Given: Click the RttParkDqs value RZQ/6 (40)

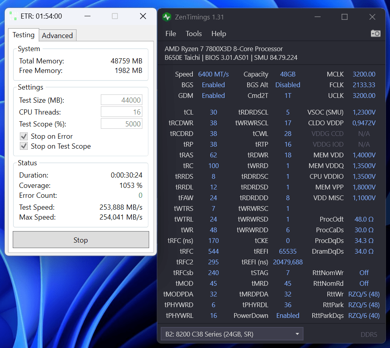Looking at the screenshot, I should [364, 315].
